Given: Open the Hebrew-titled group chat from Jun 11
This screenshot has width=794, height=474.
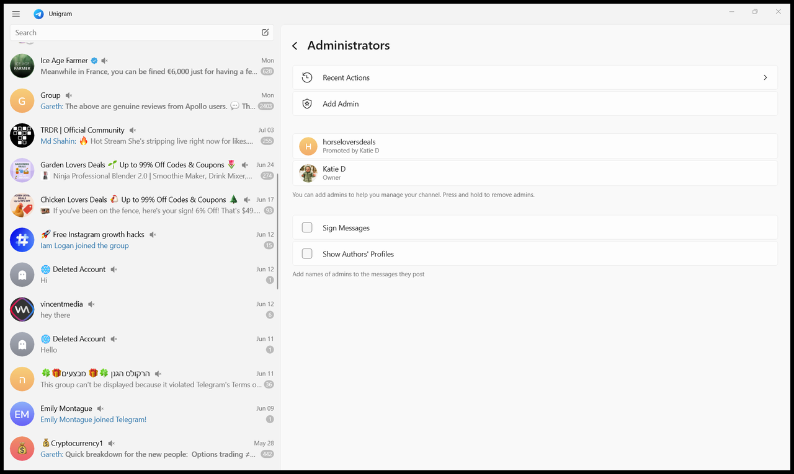Looking at the screenshot, I should tap(142, 379).
